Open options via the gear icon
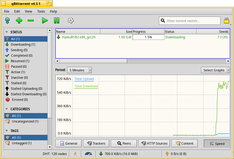This screenshot has height=159, width=234. (71, 21)
